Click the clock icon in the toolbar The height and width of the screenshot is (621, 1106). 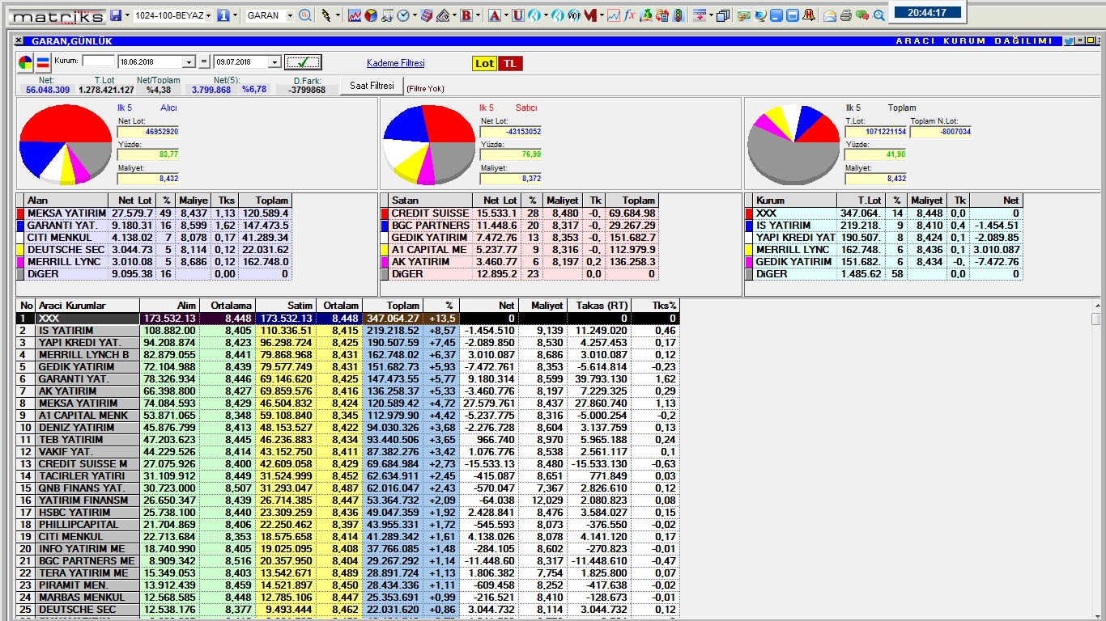(x=402, y=15)
